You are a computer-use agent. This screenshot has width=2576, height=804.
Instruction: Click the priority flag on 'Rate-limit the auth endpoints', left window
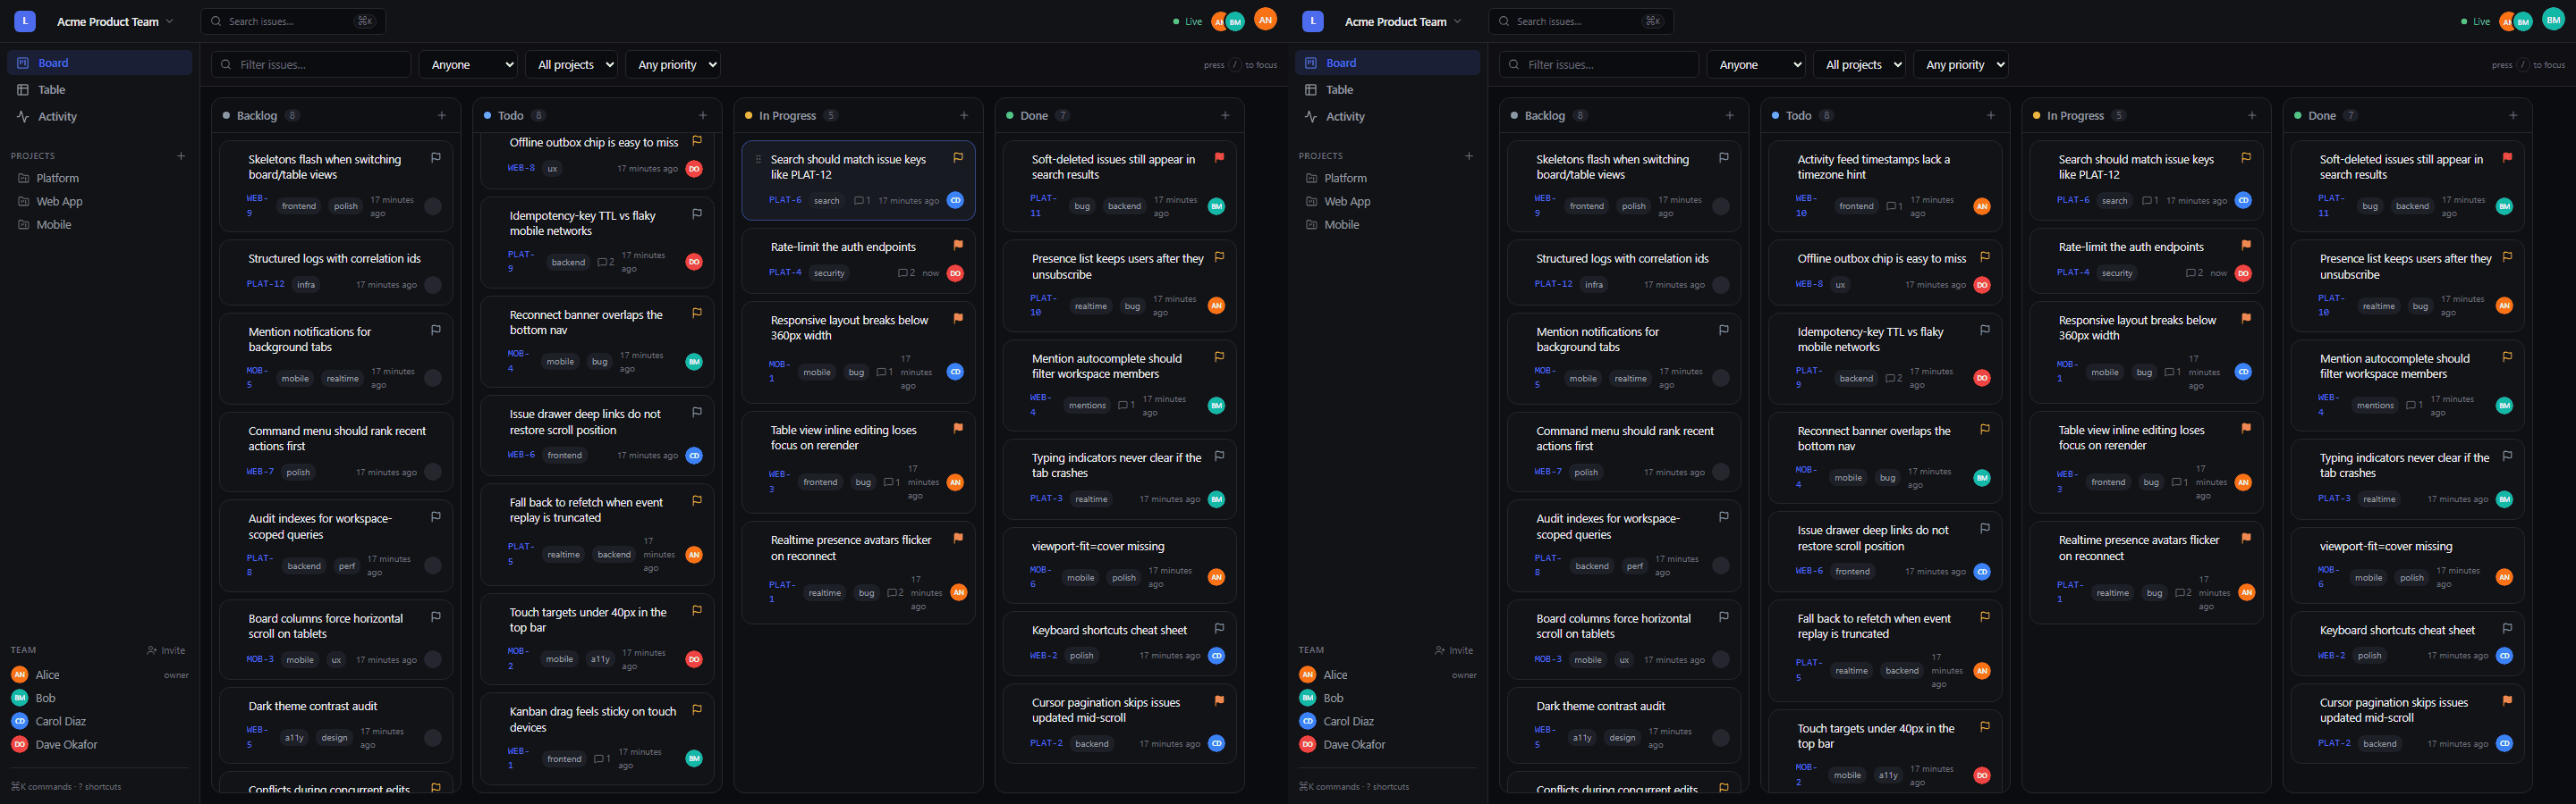tap(958, 245)
